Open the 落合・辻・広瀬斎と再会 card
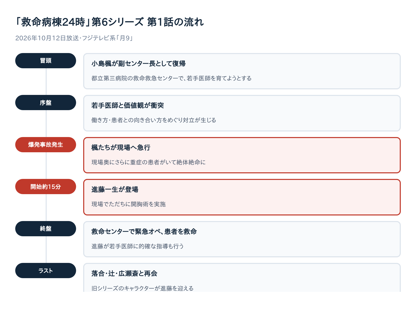This screenshot has height=336, width=416. point(242,278)
